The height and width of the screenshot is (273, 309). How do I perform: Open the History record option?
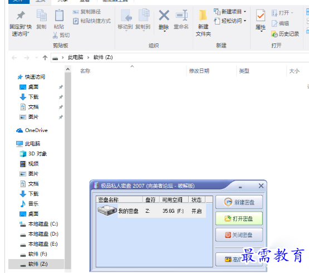click(x=285, y=34)
